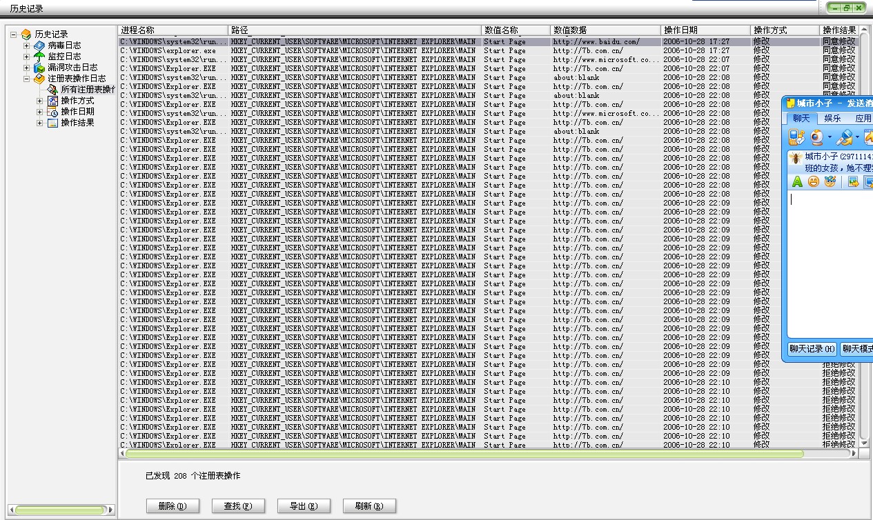This screenshot has width=873, height=520.
Task: Click the 查找(F) button
Action: coord(238,506)
